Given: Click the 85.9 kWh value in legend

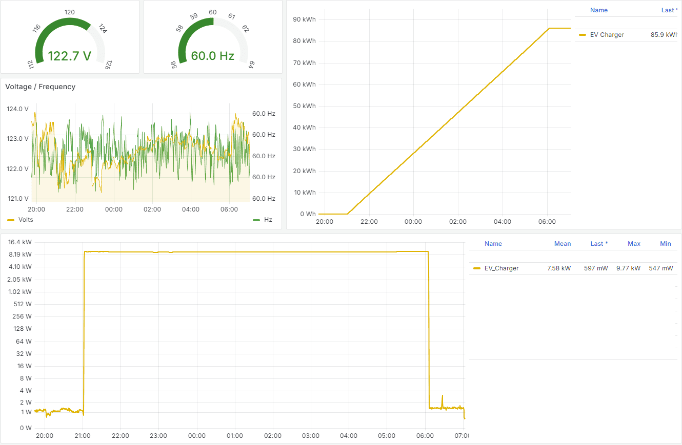Looking at the screenshot, I should tap(663, 35).
